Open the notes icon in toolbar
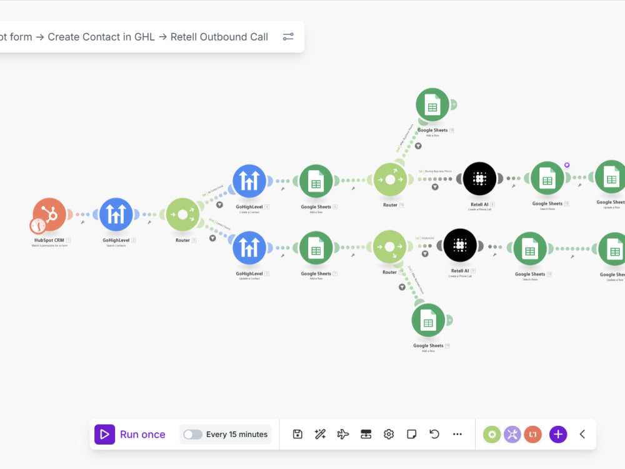625x469 pixels. click(412, 435)
